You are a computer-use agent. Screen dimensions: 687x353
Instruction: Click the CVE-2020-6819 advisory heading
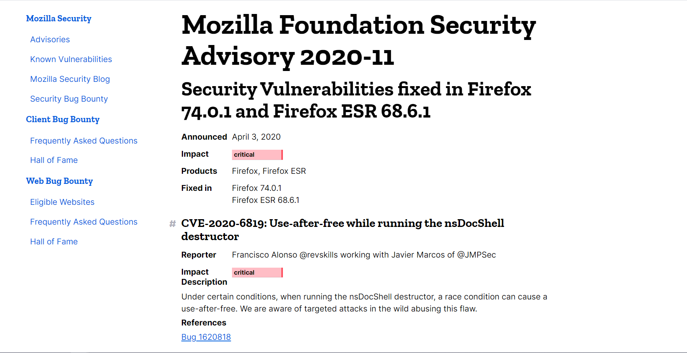[x=343, y=230]
